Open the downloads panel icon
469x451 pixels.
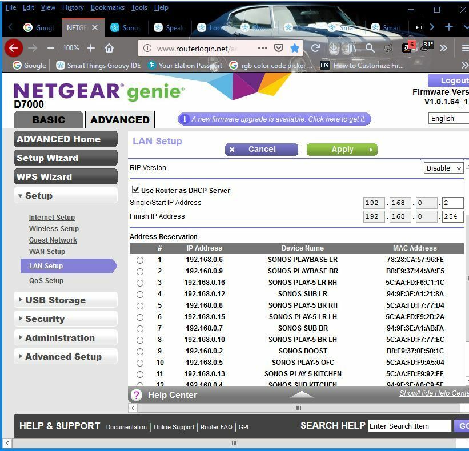pos(334,48)
